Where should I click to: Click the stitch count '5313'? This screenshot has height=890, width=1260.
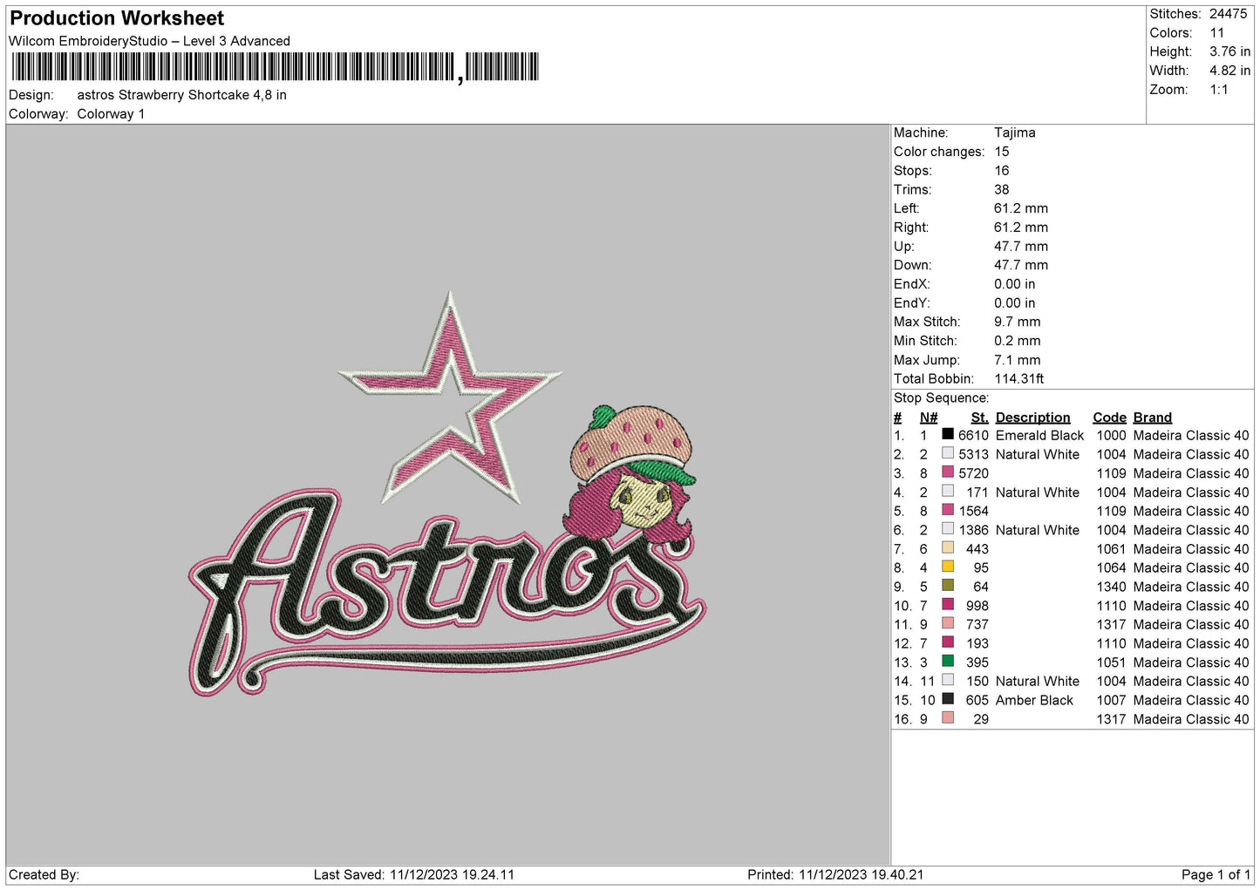coord(973,454)
